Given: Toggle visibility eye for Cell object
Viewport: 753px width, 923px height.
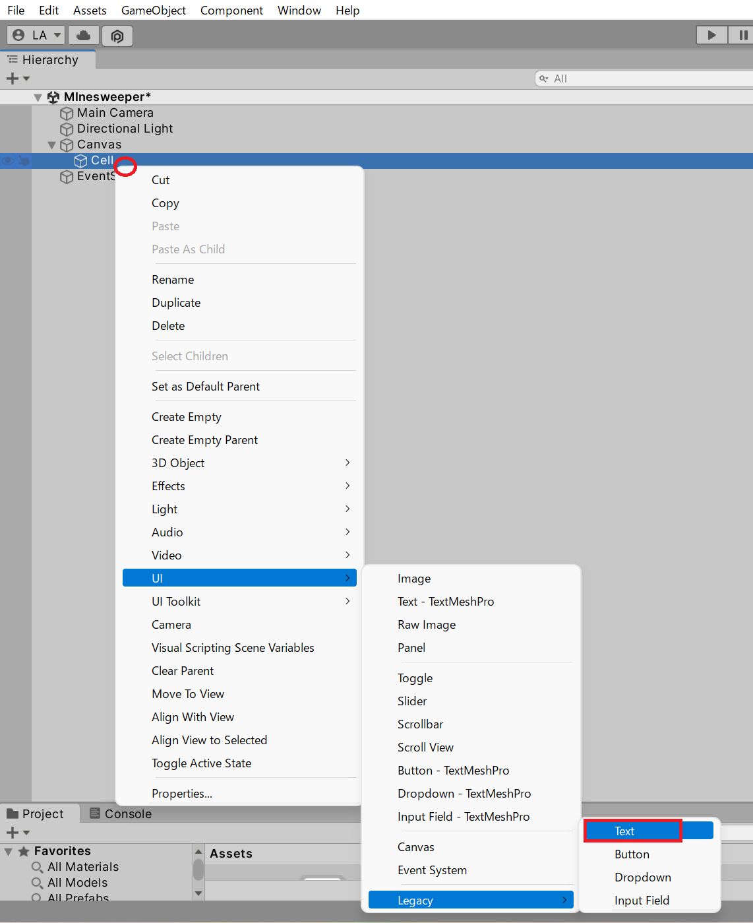Looking at the screenshot, I should click(8, 160).
